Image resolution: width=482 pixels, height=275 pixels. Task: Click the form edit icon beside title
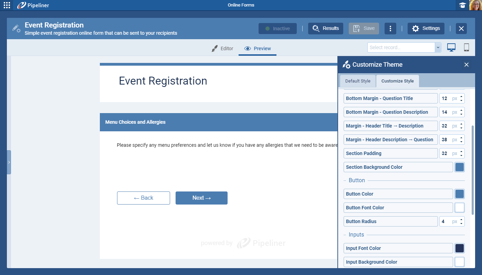pyautogui.click(x=16, y=29)
